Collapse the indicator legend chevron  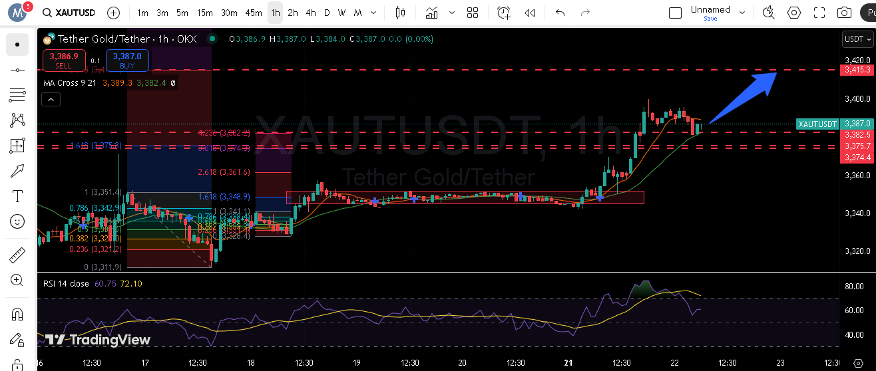pyautogui.click(x=51, y=100)
